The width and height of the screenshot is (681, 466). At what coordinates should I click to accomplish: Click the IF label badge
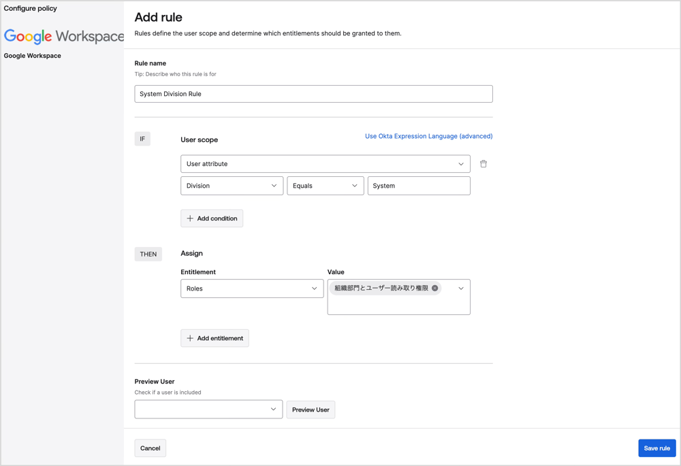point(142,139)
